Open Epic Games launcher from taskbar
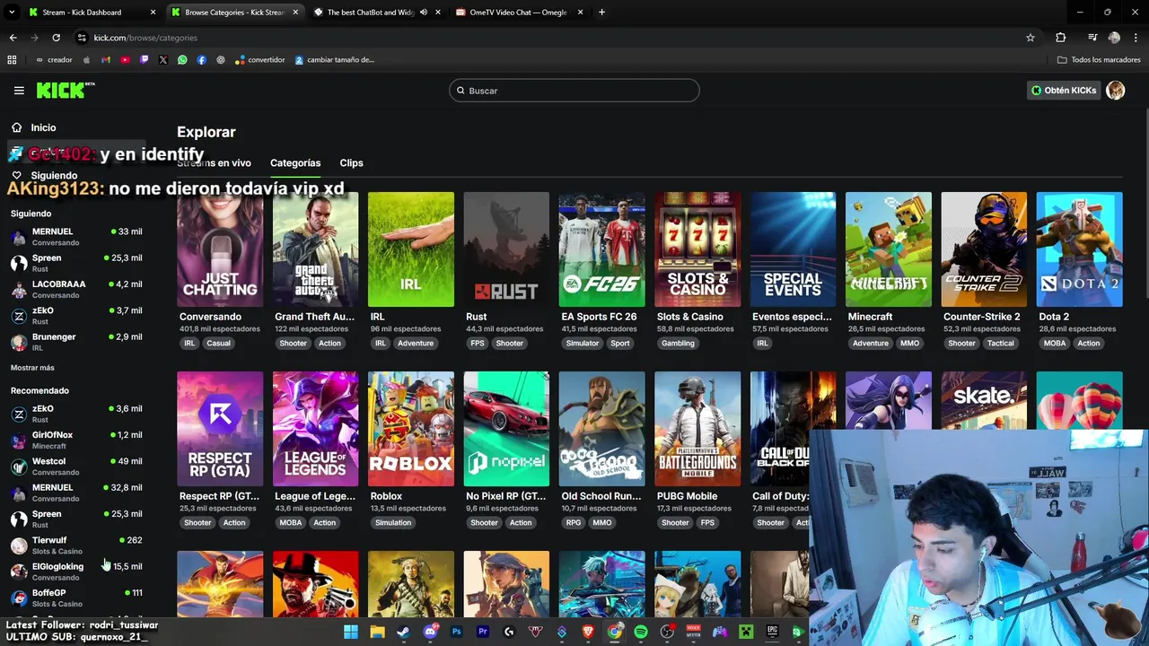This screenshot has width=1149, height=646. pos(772,632)
